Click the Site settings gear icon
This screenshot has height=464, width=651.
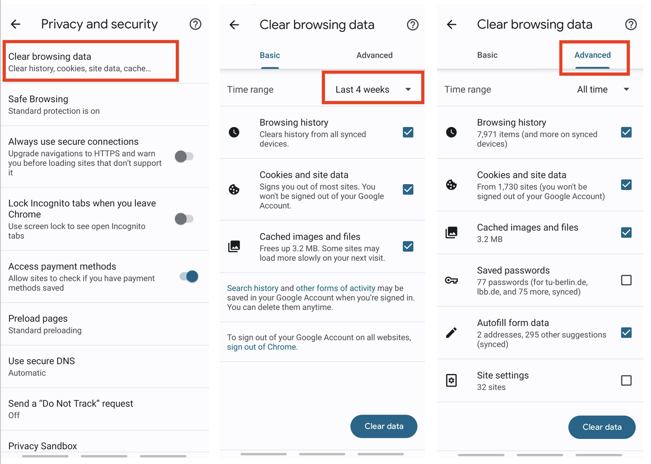click(x=451, y=380)
